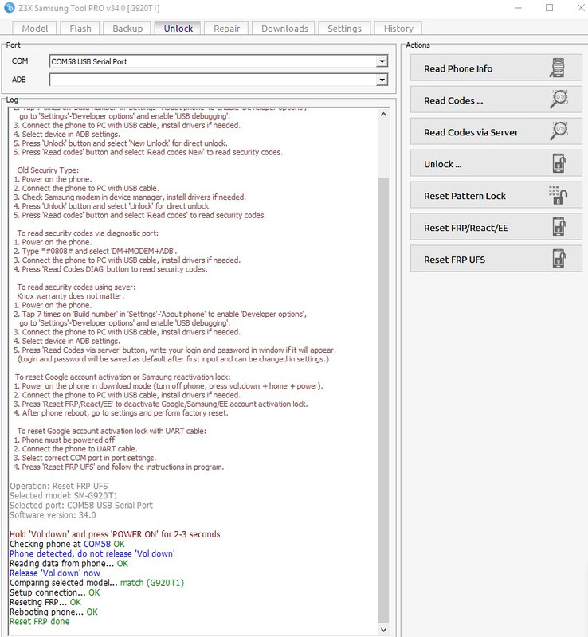The height and width of the screenshot is (637, 588).
Task: Click 'Reseting FRP... OK' log line
Action: [45, 602]
